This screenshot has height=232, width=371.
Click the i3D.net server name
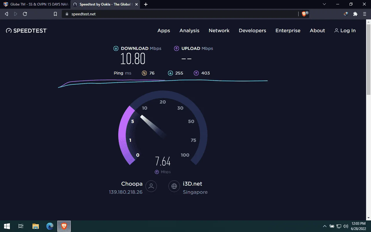point(192,184)
